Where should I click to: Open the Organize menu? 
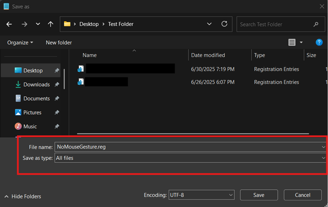[x=20, y=42]
